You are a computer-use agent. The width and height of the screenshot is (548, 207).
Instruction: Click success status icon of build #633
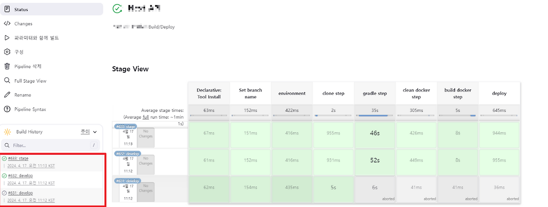[x=4, y=159]
